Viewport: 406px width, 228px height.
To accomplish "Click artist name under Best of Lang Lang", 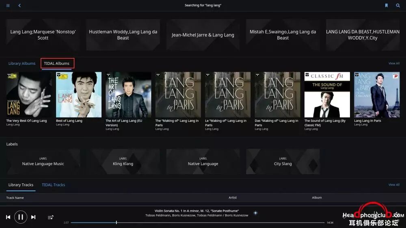I will point(63,125).
